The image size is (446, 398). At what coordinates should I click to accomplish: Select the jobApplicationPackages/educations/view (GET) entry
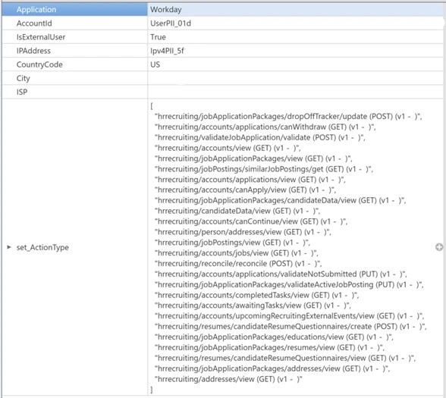pyautogui.click(x=275, y=337)
